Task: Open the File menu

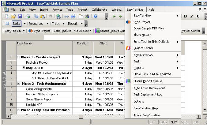Action: click(13, 10)
